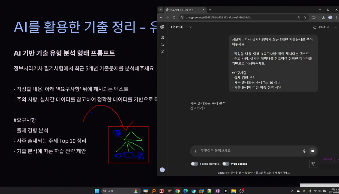Open the prompt settings sliders icon
The image size is (339, 194).
tap(313, 164)
